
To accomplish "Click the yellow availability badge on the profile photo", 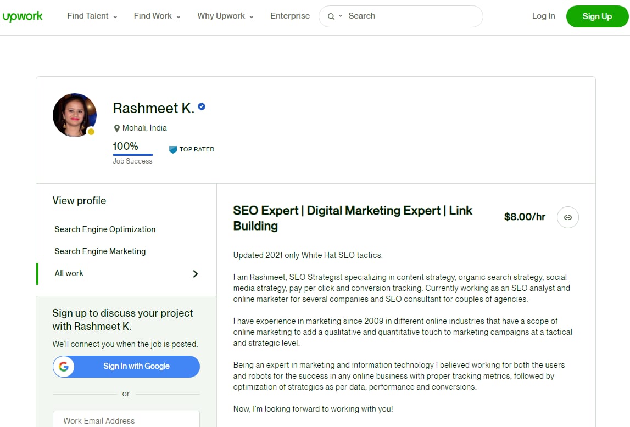I will tap(91, 132).
